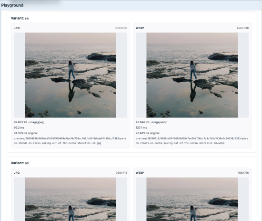This screenshot has width=262, height=221.
Task: Click the 768×715 dimensions on md JPG card
Action: 121,173
